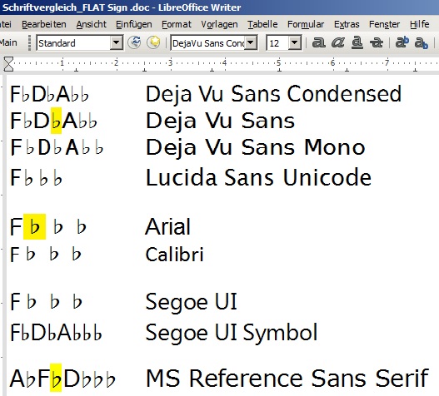Open the Extras menu
Viewport: 439px width, 396px height.
pos(347,24)
